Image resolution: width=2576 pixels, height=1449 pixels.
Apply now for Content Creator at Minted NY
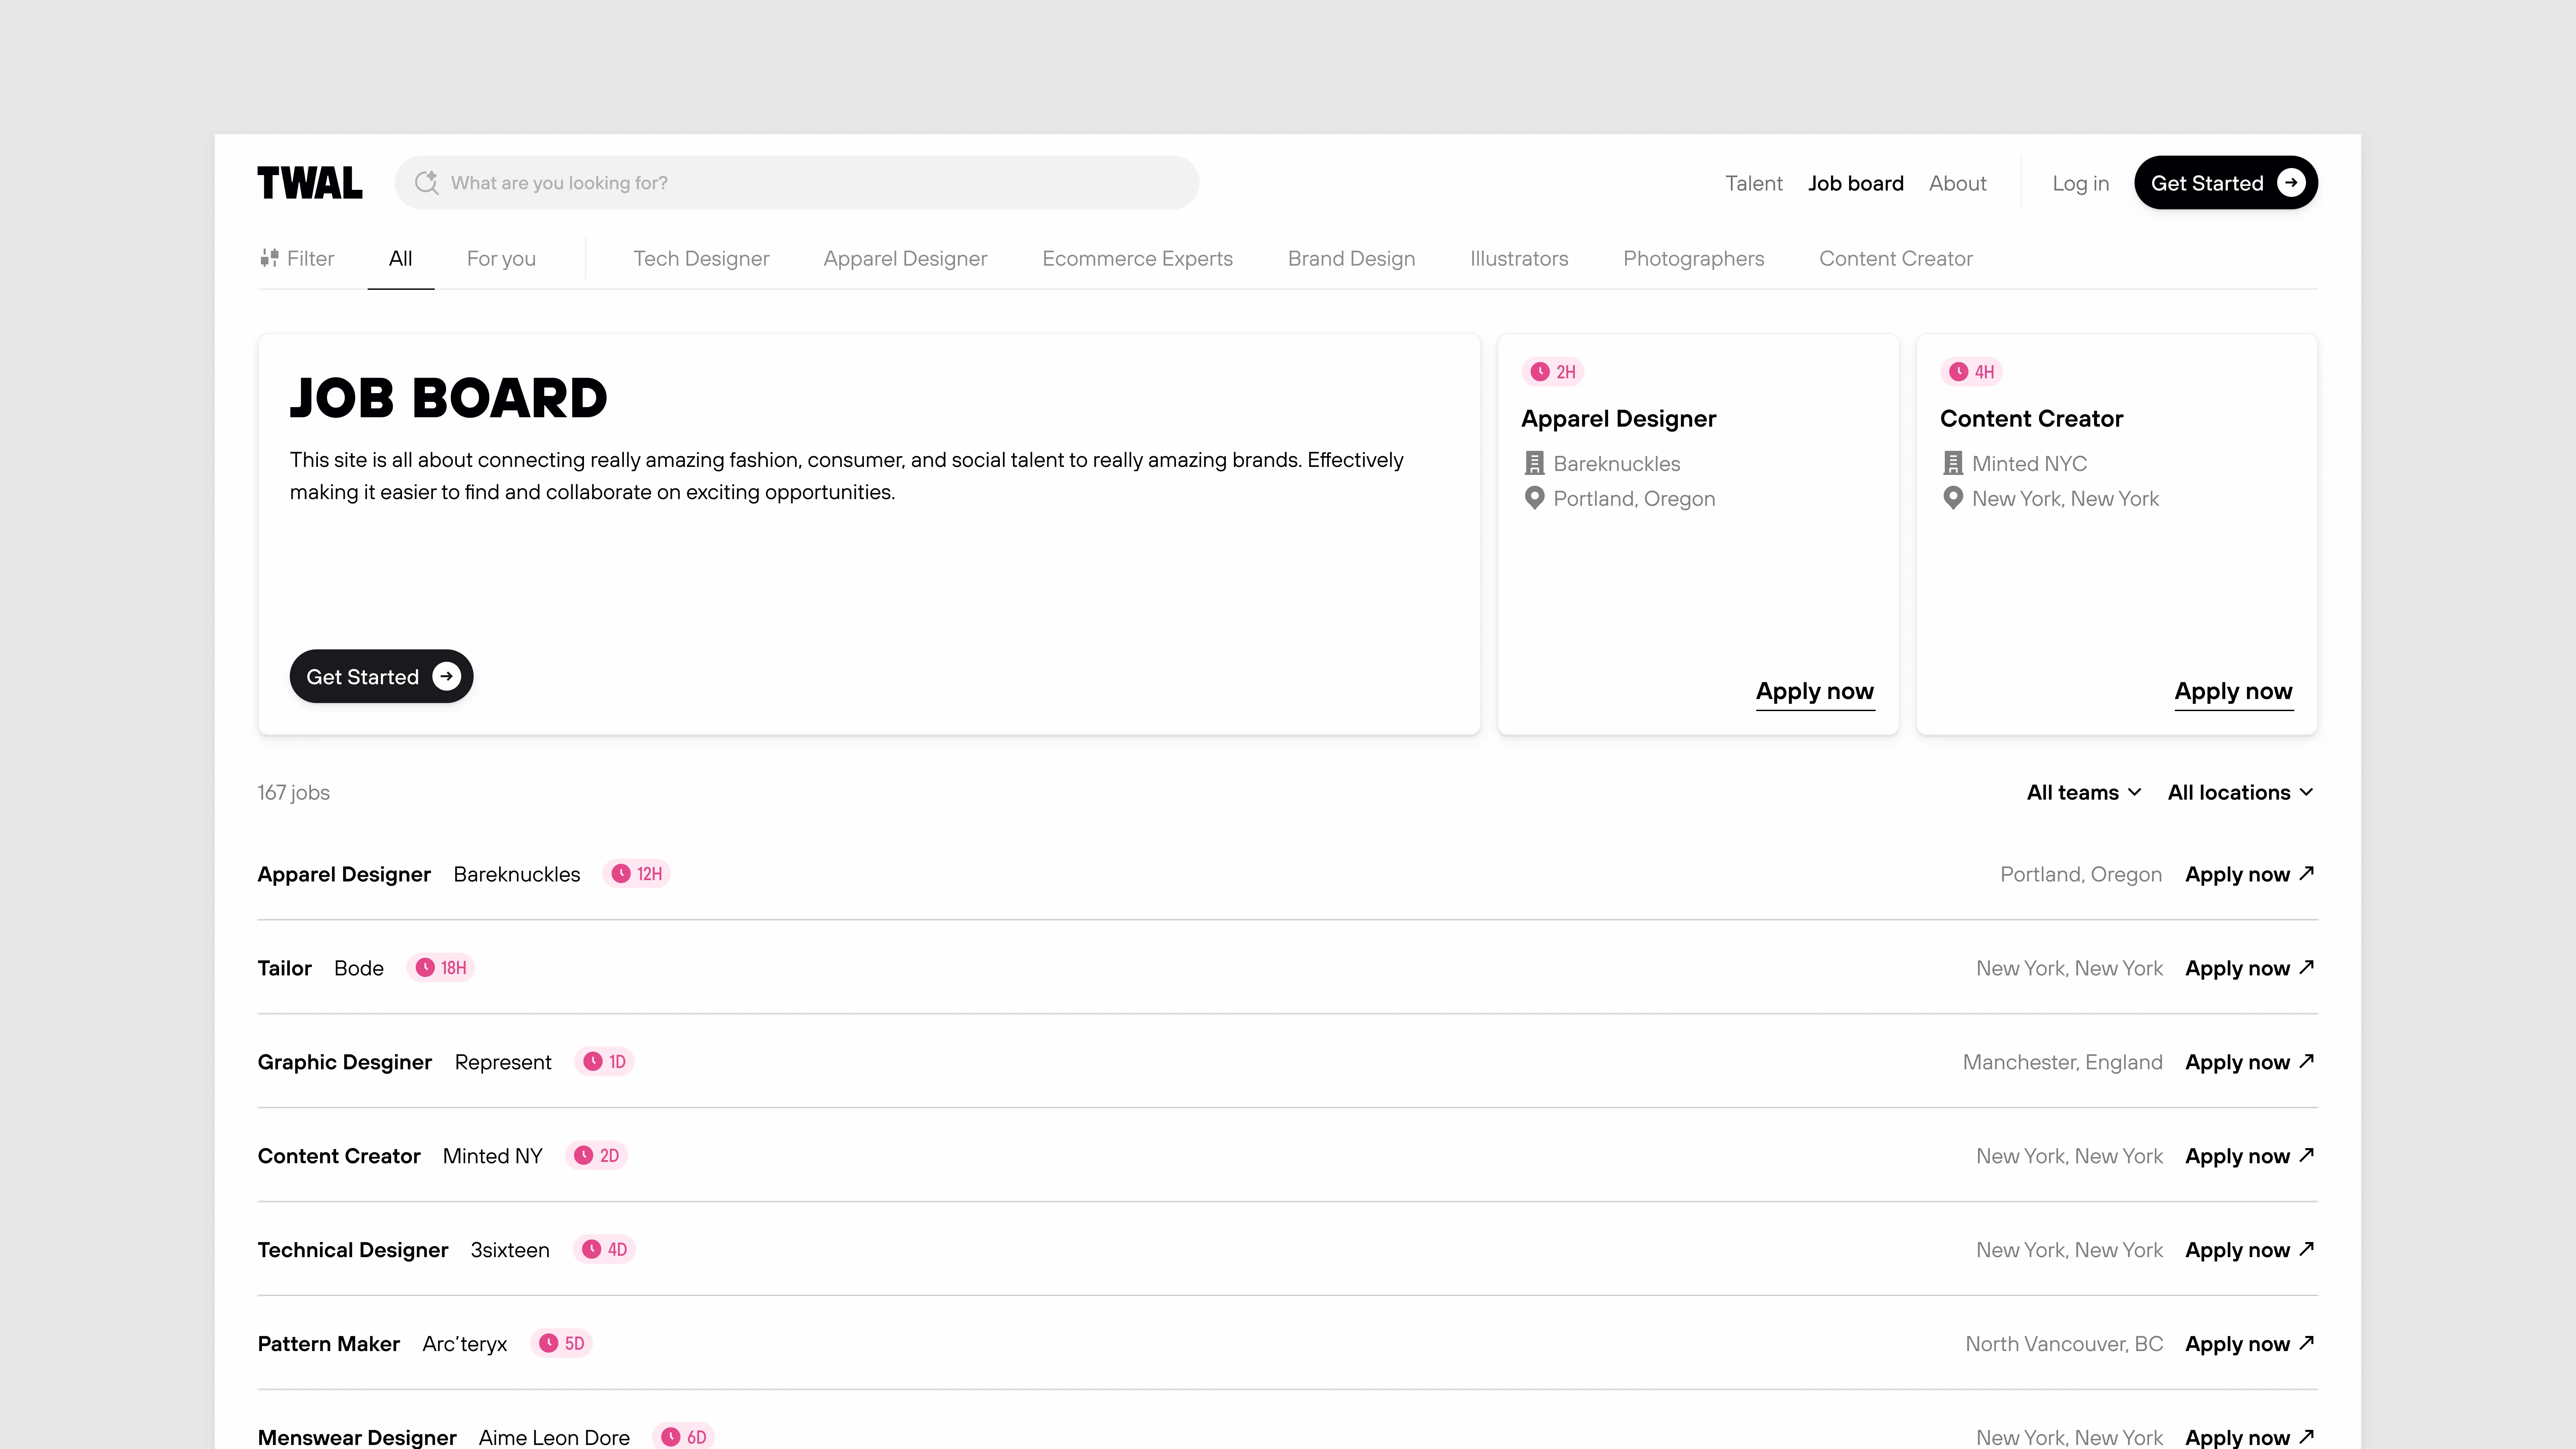[2250, 1156]
